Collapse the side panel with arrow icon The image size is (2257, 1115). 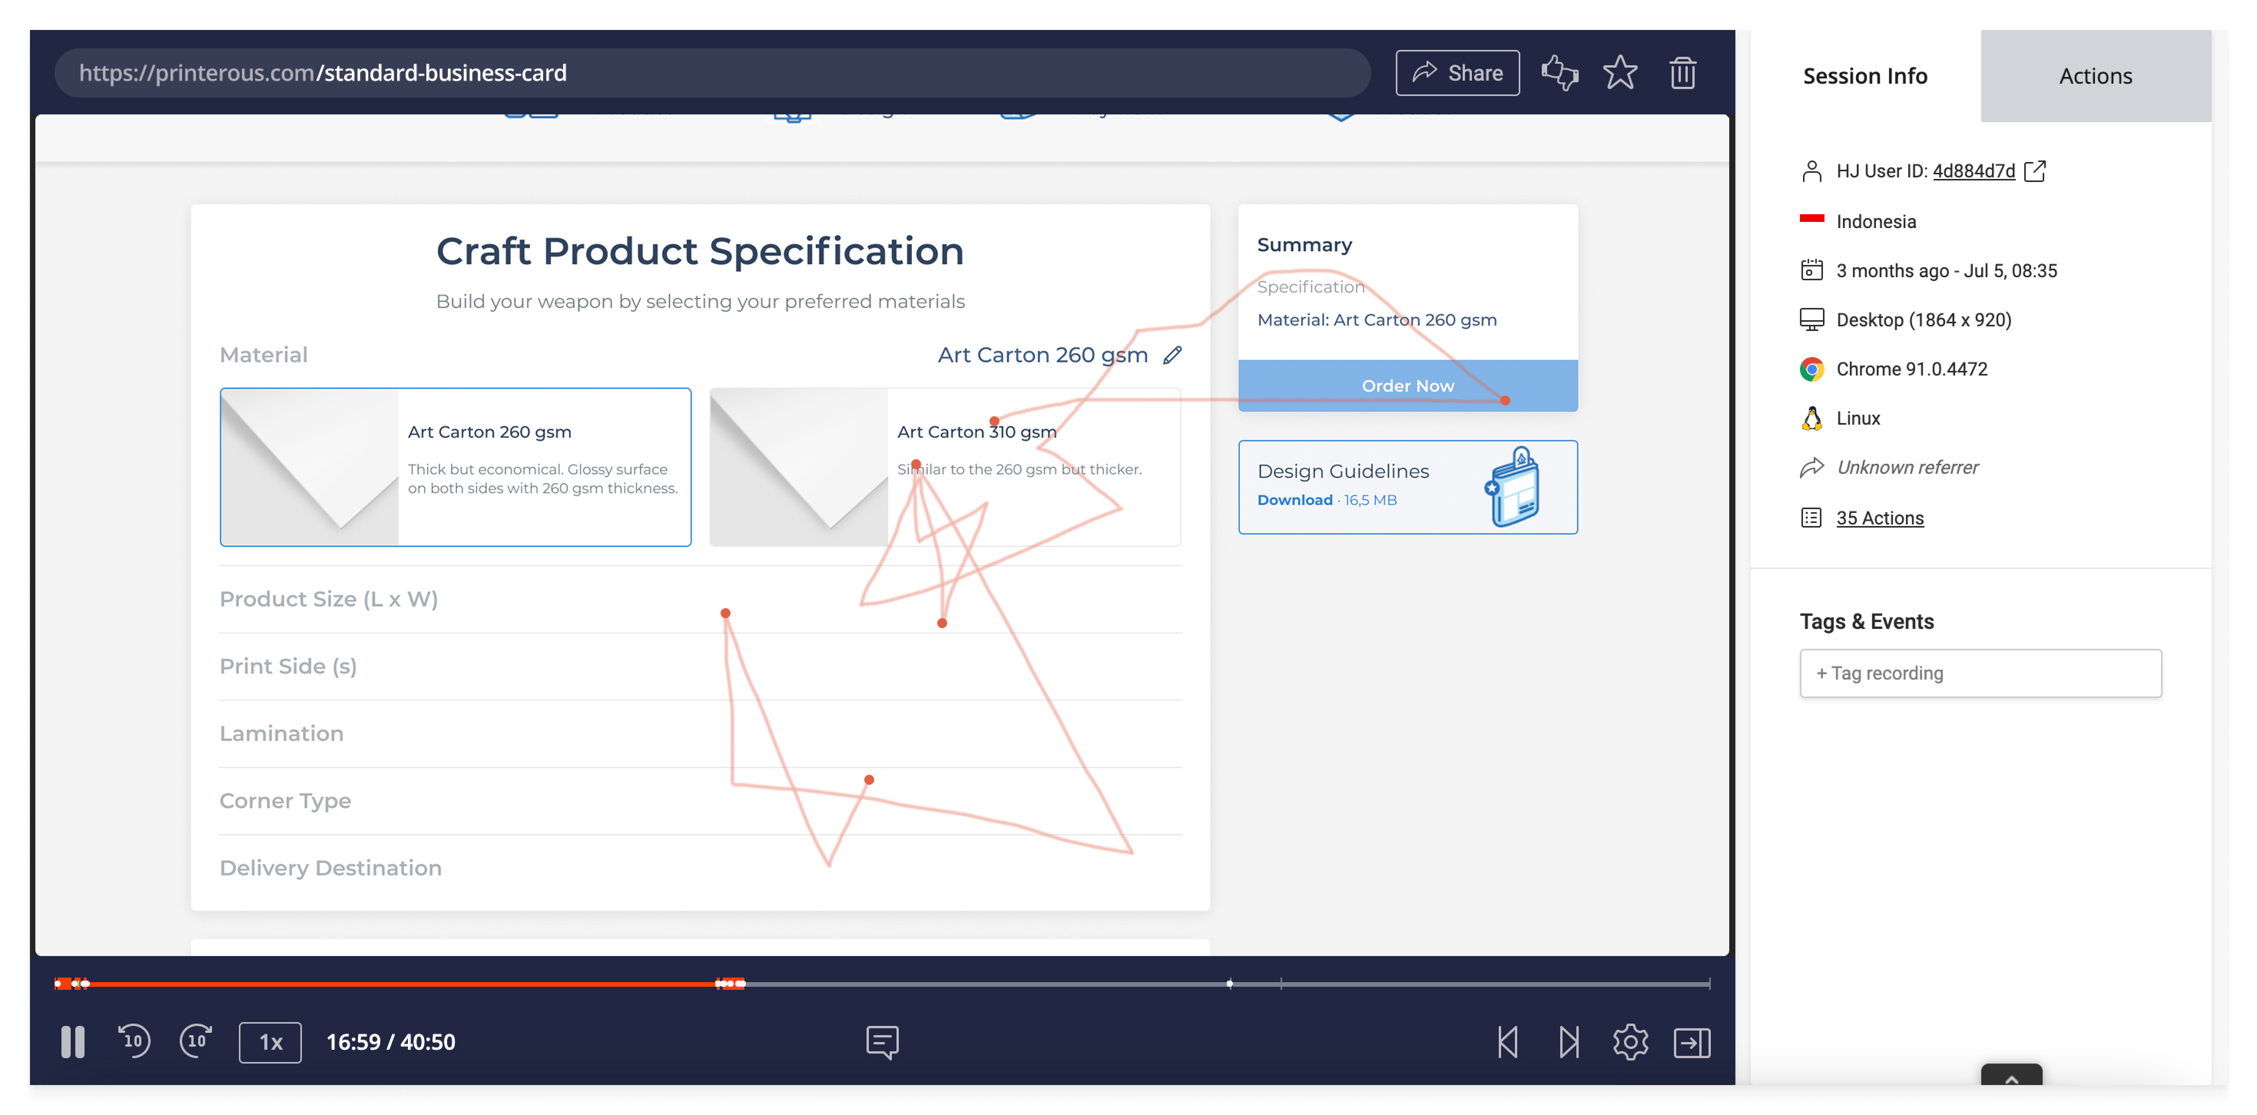point(1692,1042)
